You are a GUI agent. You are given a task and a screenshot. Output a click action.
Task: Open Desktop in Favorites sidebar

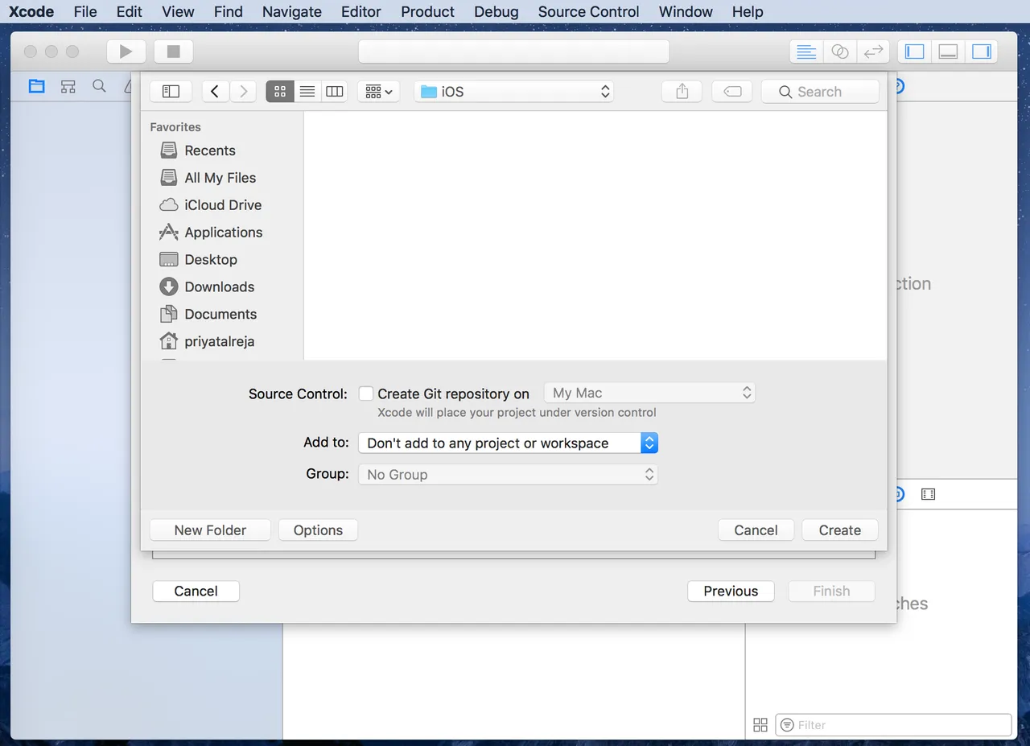pos(199,260)
